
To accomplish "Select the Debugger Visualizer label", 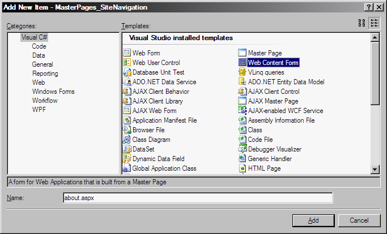I will point(275,149).
